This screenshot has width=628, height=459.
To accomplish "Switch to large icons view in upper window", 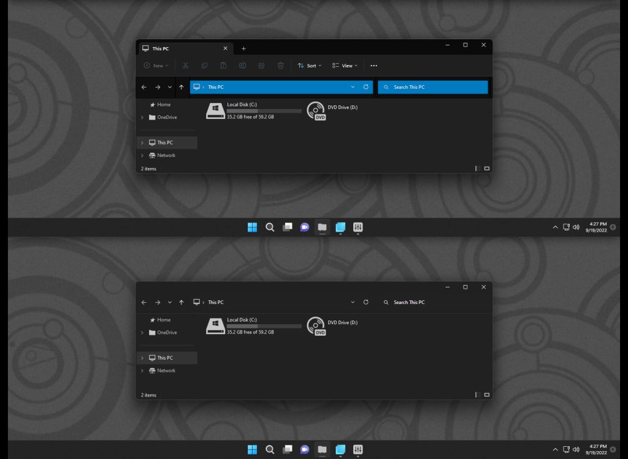I will coord(487,169).
